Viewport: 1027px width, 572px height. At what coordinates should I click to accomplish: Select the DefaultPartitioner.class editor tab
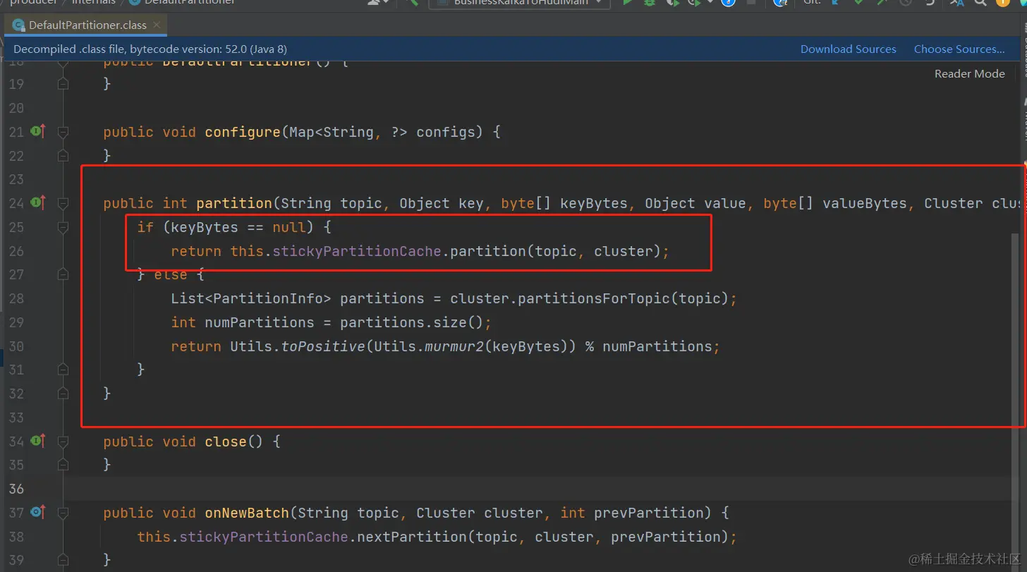87,25
